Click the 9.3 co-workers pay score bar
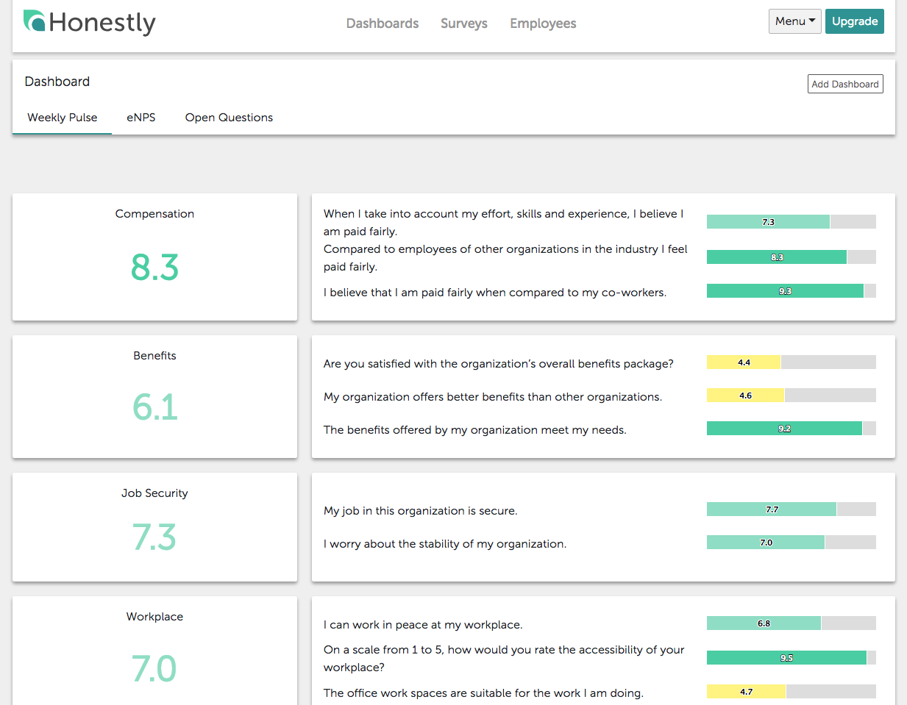 [x=785, y=291]
